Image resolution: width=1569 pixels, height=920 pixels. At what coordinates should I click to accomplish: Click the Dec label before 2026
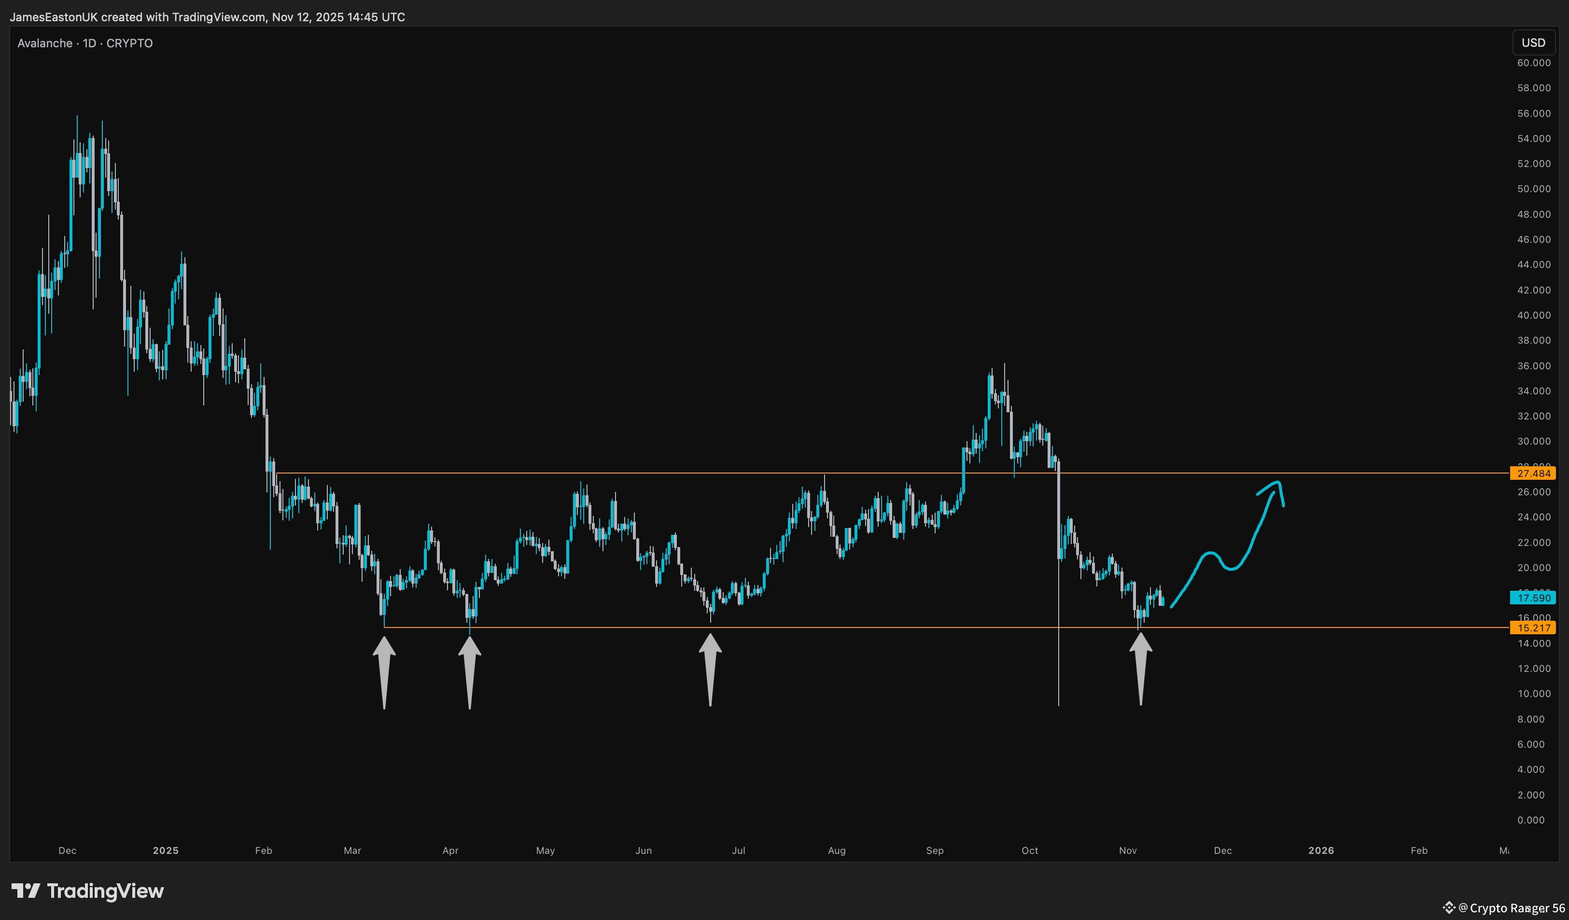click(x=1223, y=850)
